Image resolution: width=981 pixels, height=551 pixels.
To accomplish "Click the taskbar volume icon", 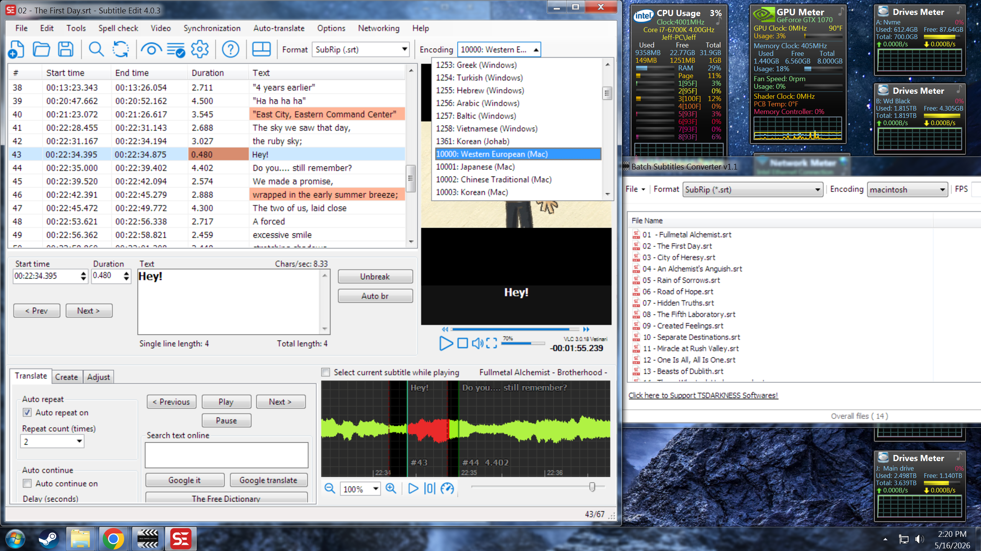I will [919, 540].
